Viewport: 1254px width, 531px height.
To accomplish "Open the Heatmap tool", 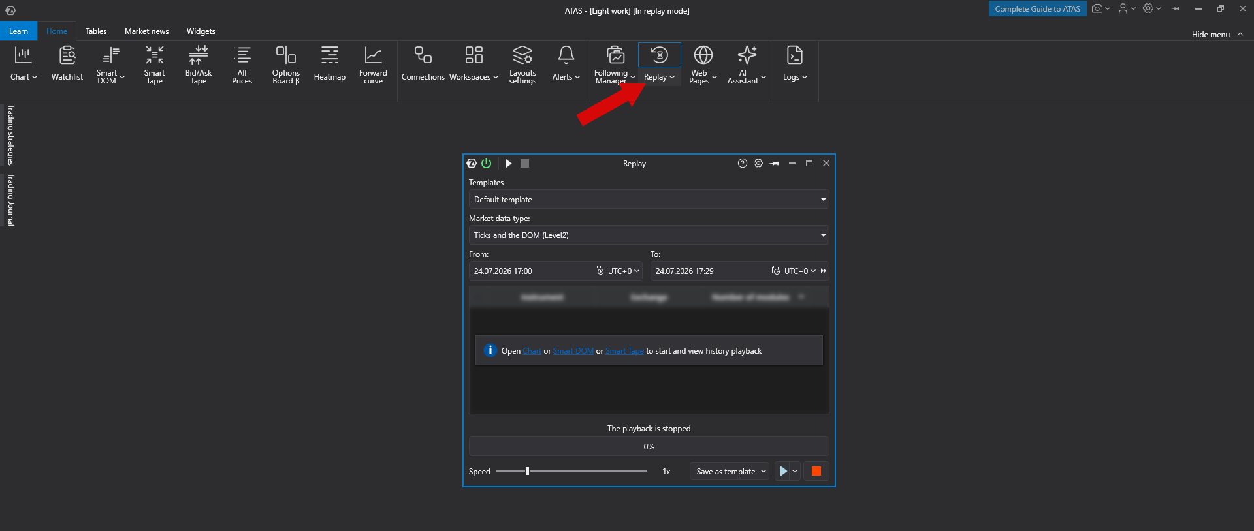I will pyautogui.click(x=330, y=63).
